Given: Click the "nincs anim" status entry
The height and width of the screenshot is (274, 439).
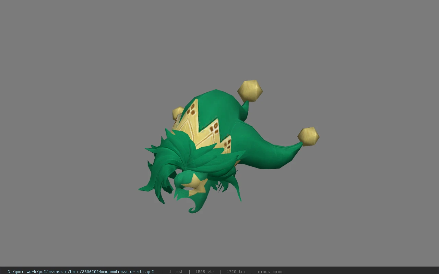Looking at the screenshot, I should pyautogui.click(x=270, y=272).
